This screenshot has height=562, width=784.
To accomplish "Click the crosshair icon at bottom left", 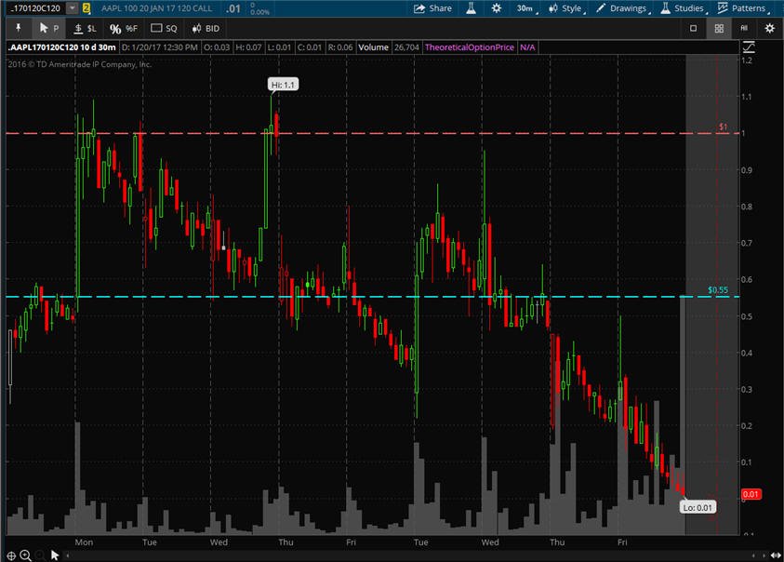I will pos(11,555).
